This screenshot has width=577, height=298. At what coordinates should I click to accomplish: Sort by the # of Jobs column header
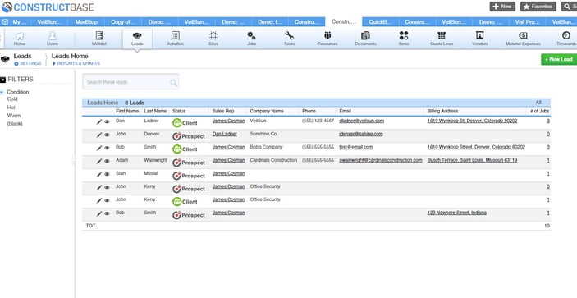tap(540, 111)
